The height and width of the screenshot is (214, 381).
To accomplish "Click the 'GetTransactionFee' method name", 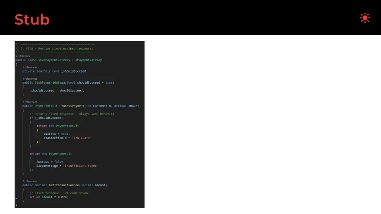I will [64, 185].
